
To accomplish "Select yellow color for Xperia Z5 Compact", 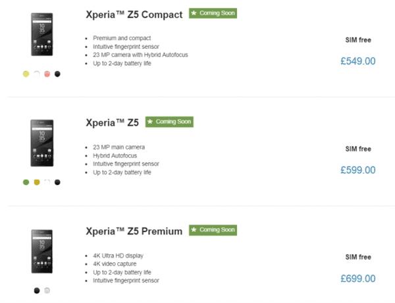I will [26, 74].
